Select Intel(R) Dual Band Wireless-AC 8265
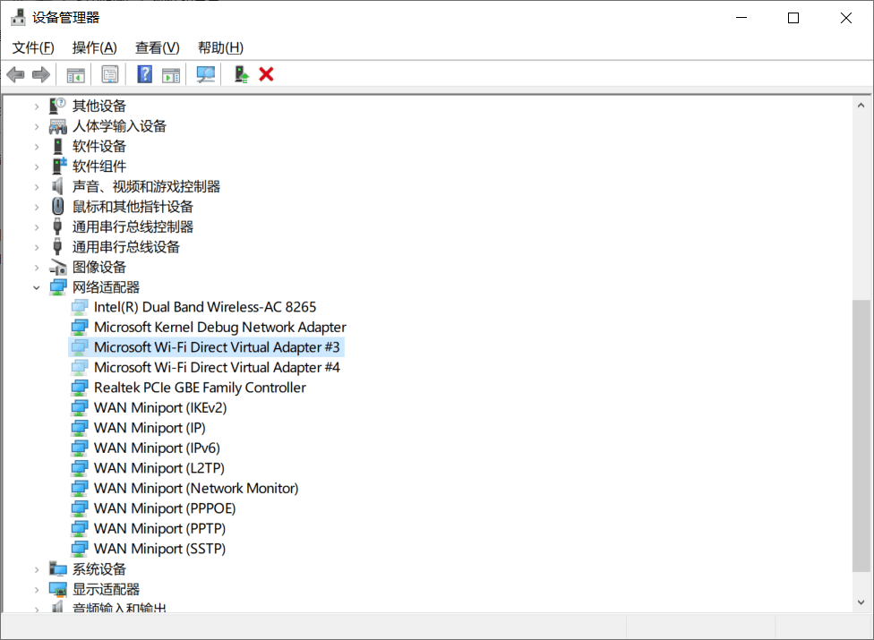 pos(204,307)
